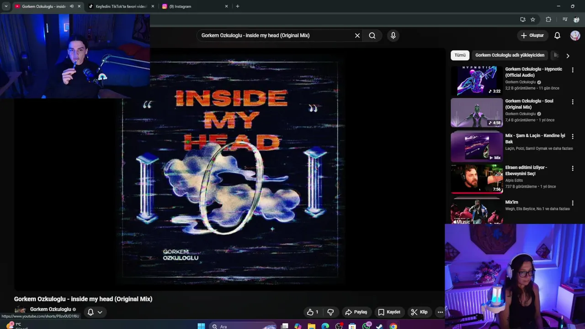
Task: Open Chrome profile avatar in toolbar
Action: [x=576, y=20]
